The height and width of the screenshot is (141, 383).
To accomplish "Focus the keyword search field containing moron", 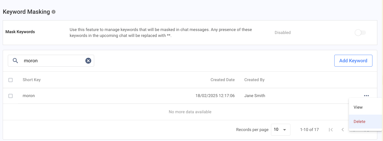I will click(x=53, y=61).
